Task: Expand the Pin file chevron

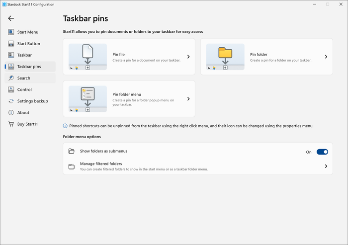Action: [x=188, y=57]
